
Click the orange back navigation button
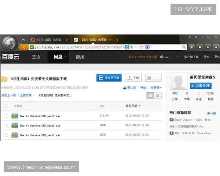pos(24,47)
